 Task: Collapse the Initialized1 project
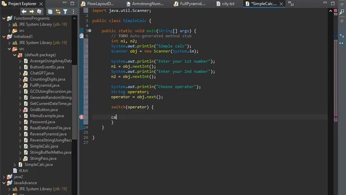4,36
